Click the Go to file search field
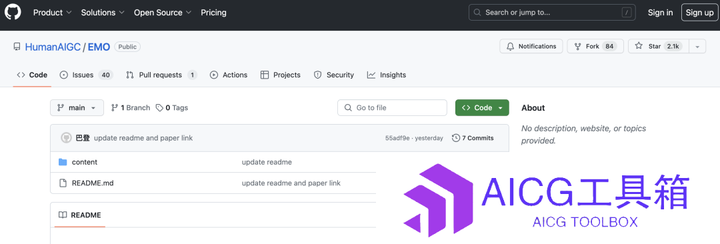Image resolution: width=720 pixels, height=244 pixels. point(392,107)
